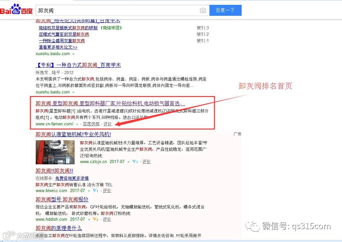Click 查看更多相关论文 link
The height and width of the screenshot is (242, 342).
[58, 47]
